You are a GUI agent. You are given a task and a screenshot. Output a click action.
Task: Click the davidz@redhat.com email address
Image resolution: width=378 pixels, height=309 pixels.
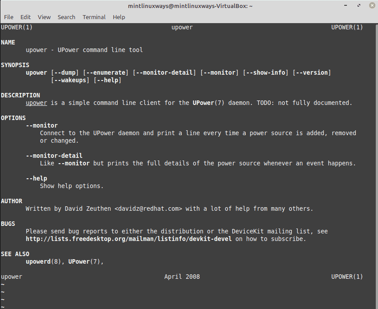tap(148, 209)
